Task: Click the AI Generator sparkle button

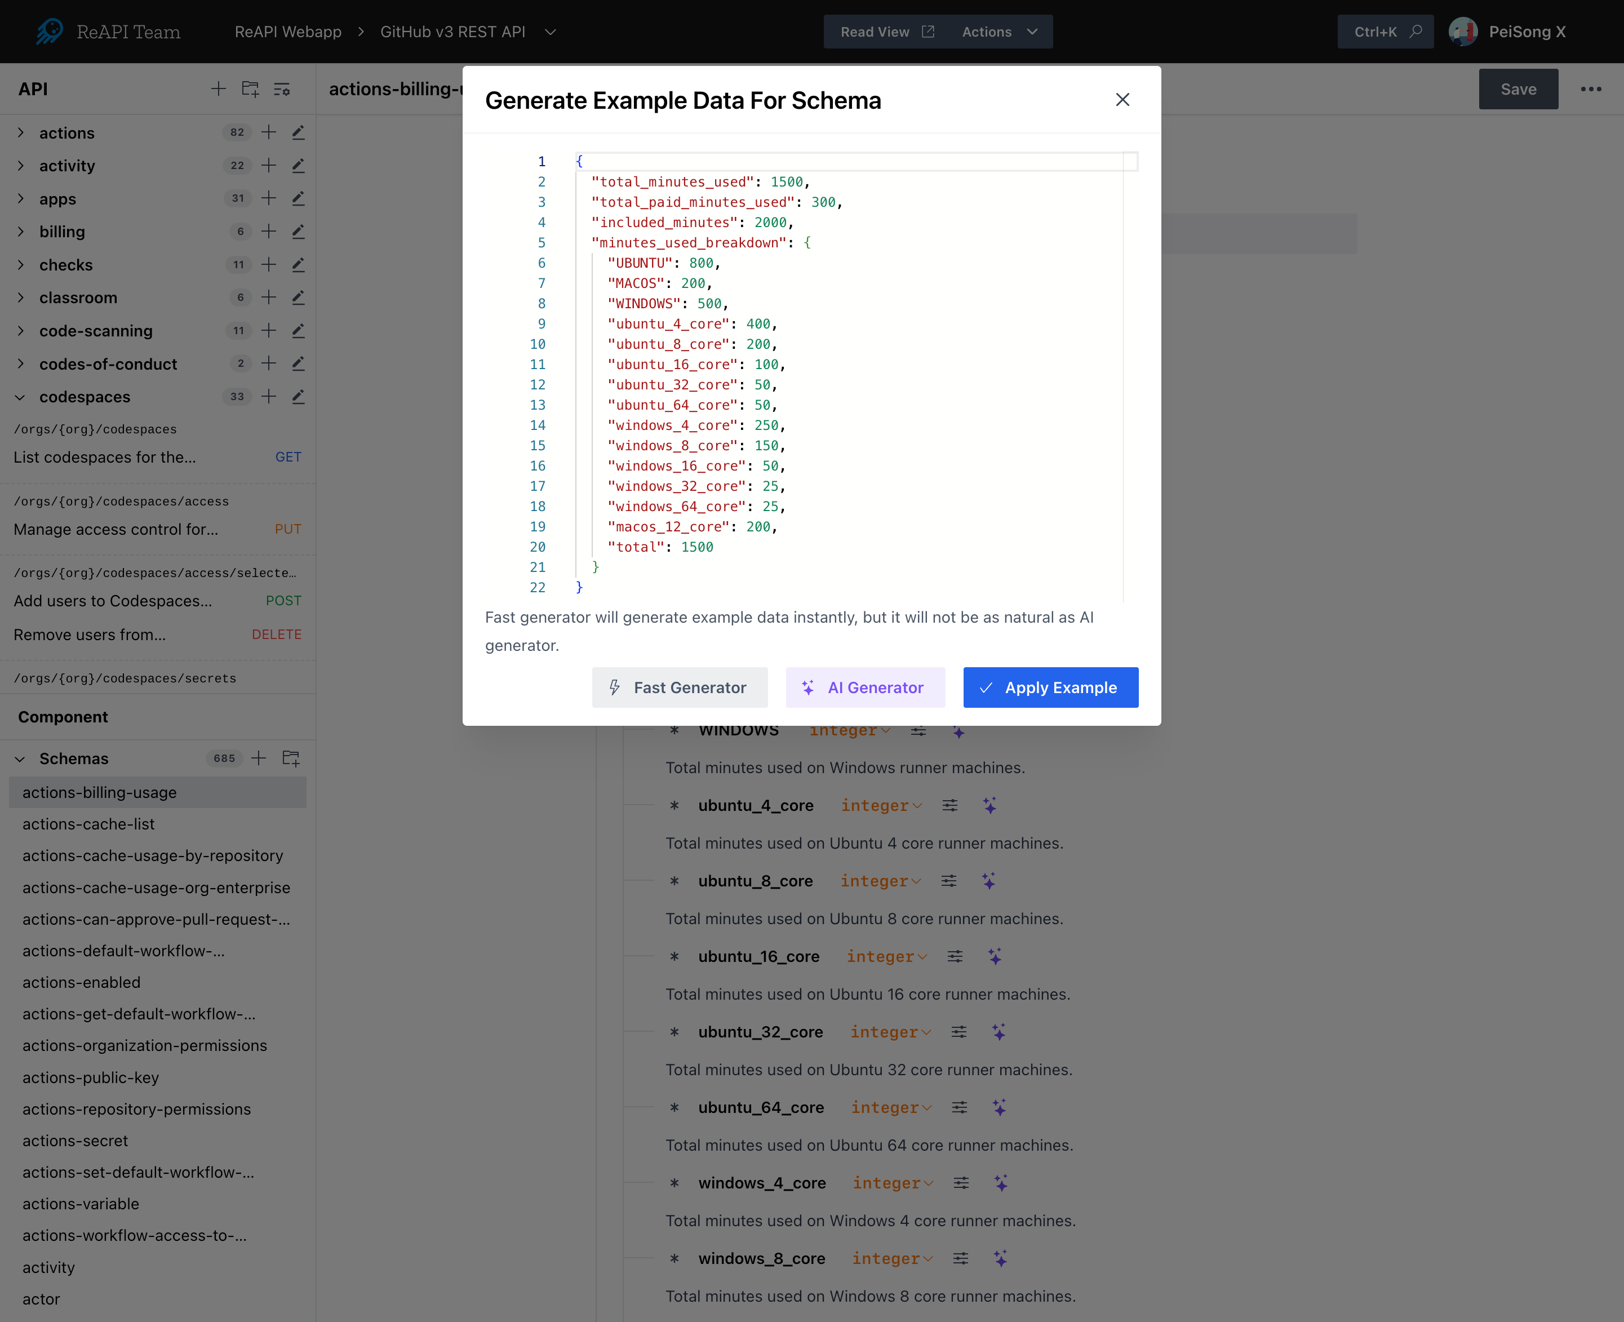Action: coord(865,687)
